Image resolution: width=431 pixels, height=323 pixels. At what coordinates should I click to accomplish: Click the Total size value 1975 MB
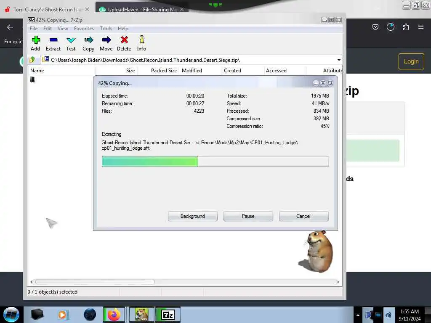[x=320, y=96]
